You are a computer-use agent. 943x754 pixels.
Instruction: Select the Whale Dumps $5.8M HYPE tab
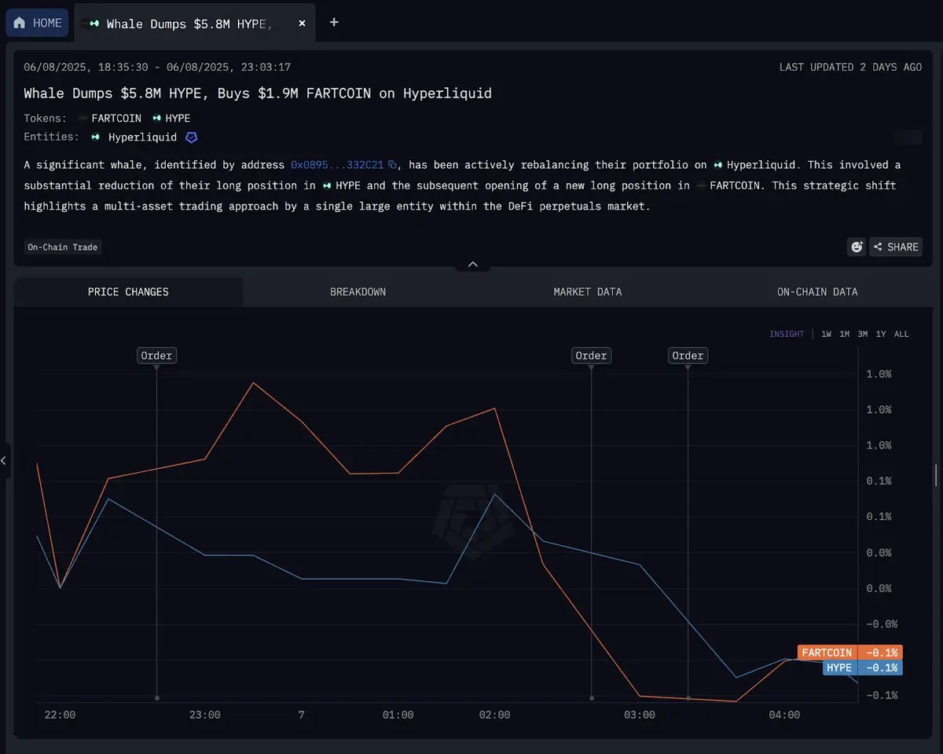195,23
